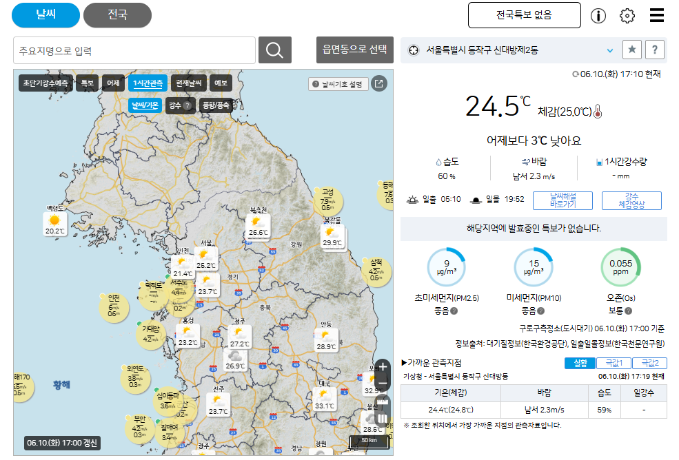Screen dimensions: 679x460
Task: Switch to 전국 mode pill
Action: point(117,15)
